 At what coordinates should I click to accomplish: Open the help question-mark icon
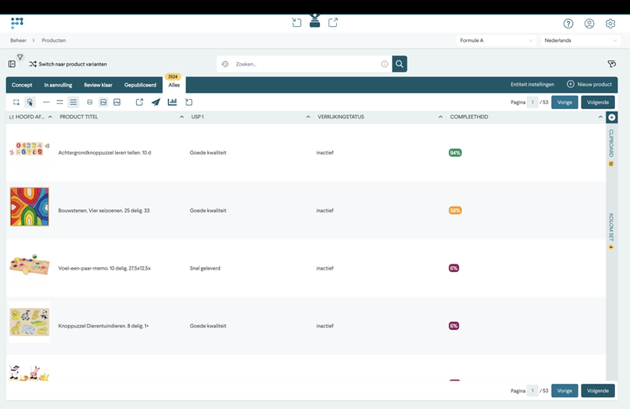click(568, 24)
